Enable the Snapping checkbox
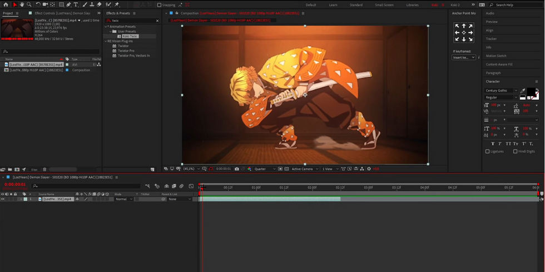 159,5
